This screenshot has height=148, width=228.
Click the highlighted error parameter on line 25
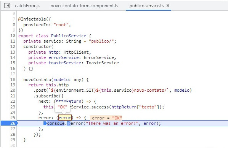65,118
